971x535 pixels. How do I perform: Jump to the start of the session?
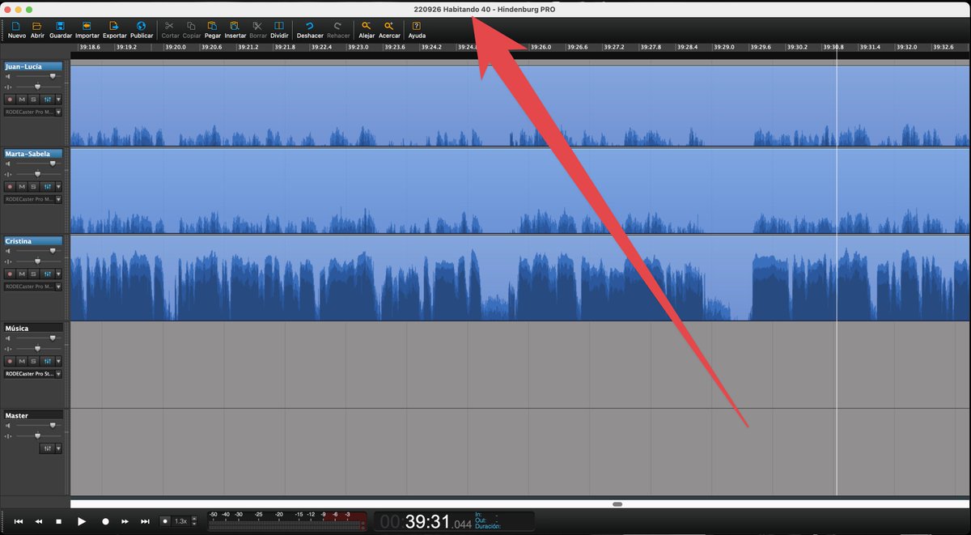point(18,522)
